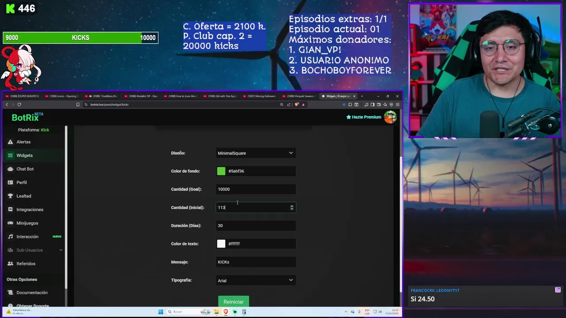Click the Minijuegos gamepad icon

[10, 223]
